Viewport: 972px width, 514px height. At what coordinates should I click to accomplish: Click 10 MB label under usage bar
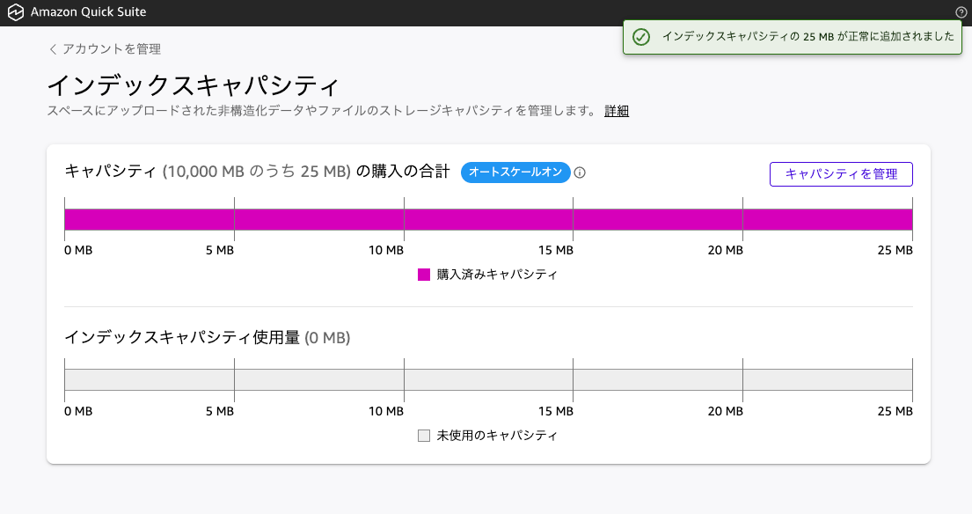pos(386,411)
